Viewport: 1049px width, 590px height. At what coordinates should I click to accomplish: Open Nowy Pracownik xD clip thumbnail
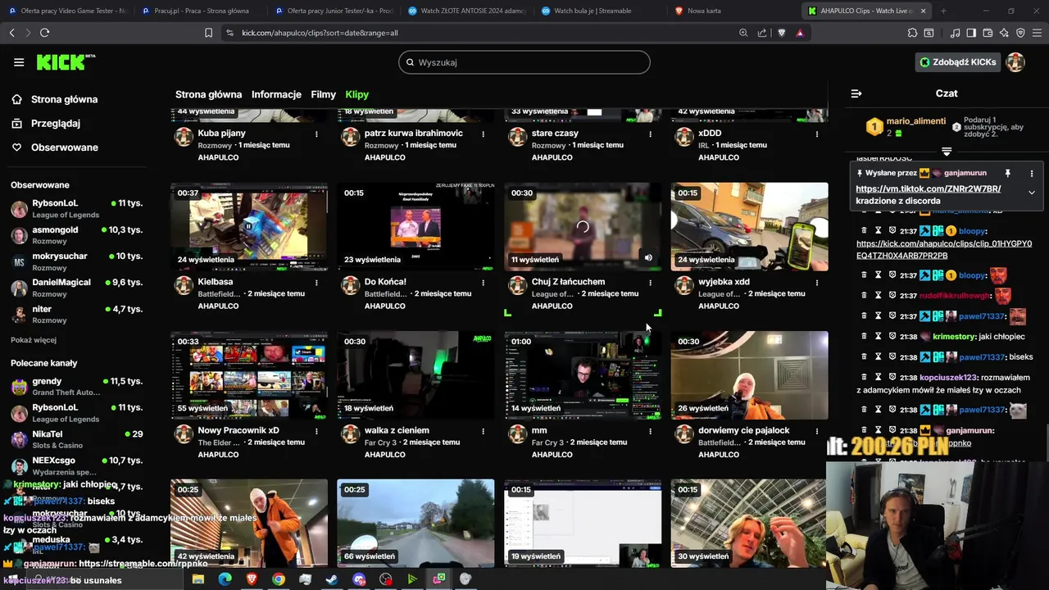(249, 375)
